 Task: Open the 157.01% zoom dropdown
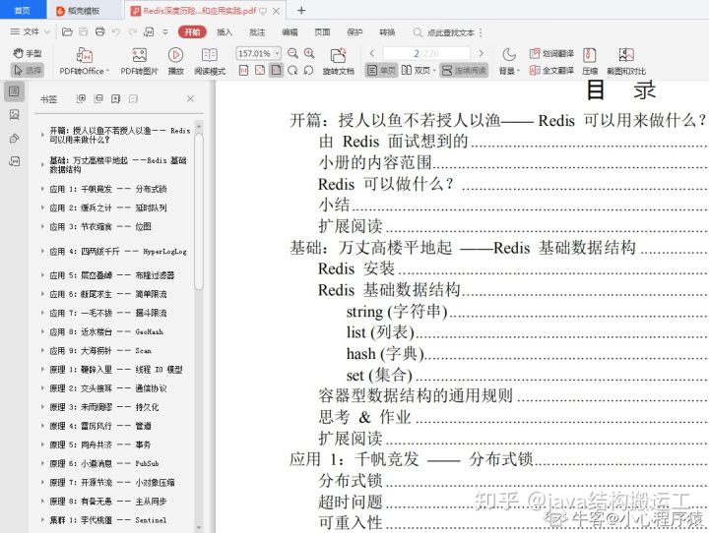pos(277,53)
